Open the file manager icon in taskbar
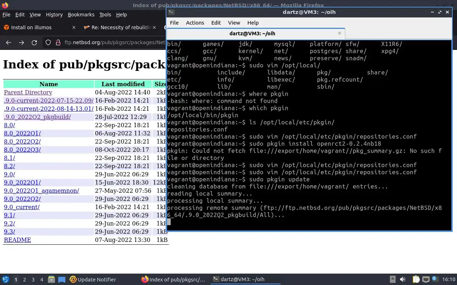The height and width of the screenshot is (285, 457). point(51,279)
